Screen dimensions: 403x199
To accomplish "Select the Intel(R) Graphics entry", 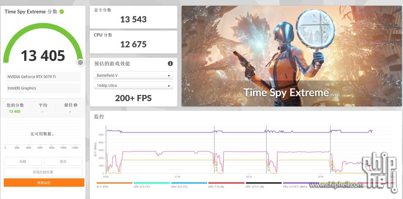I will click(x=43, y=88).
